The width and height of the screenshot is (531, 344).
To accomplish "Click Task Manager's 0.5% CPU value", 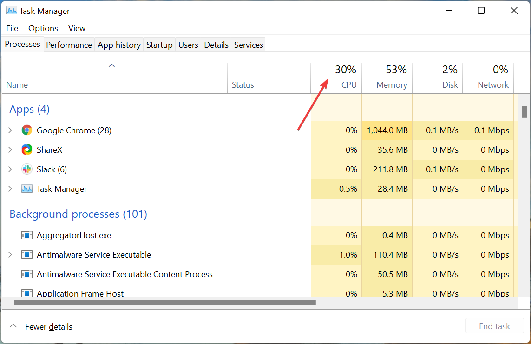I will (x=348, y=189).
